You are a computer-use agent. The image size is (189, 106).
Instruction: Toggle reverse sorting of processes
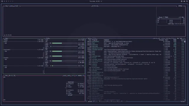167,38
